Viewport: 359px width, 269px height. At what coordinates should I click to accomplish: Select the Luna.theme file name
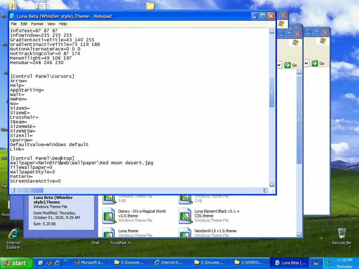(128, 231)
